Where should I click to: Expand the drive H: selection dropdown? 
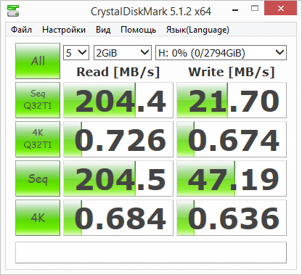pos(221,52)
